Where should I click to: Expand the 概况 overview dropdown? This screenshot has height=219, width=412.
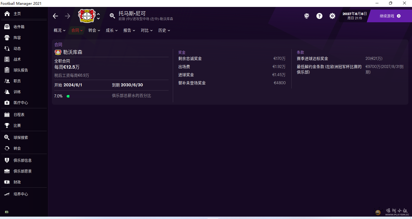[59, 30]
